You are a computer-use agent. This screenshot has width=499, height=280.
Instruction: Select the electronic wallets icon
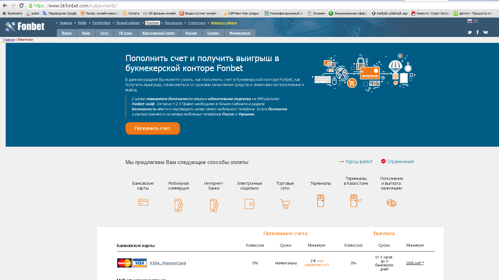(250, 204)
